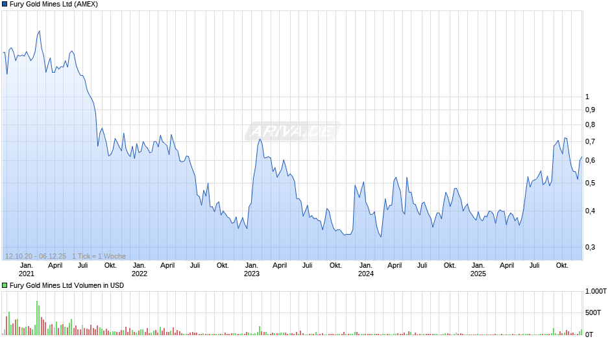This screenshot has width=610, height=341.
Task: Click the price axis value '0,4'
Action: point(590,211)
